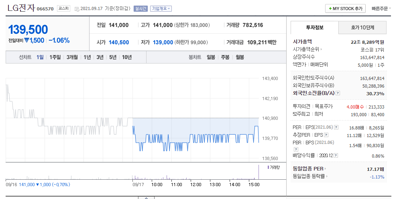Select the 주봉 candlestick chart

pyautogui.click(x=225, y=57)
